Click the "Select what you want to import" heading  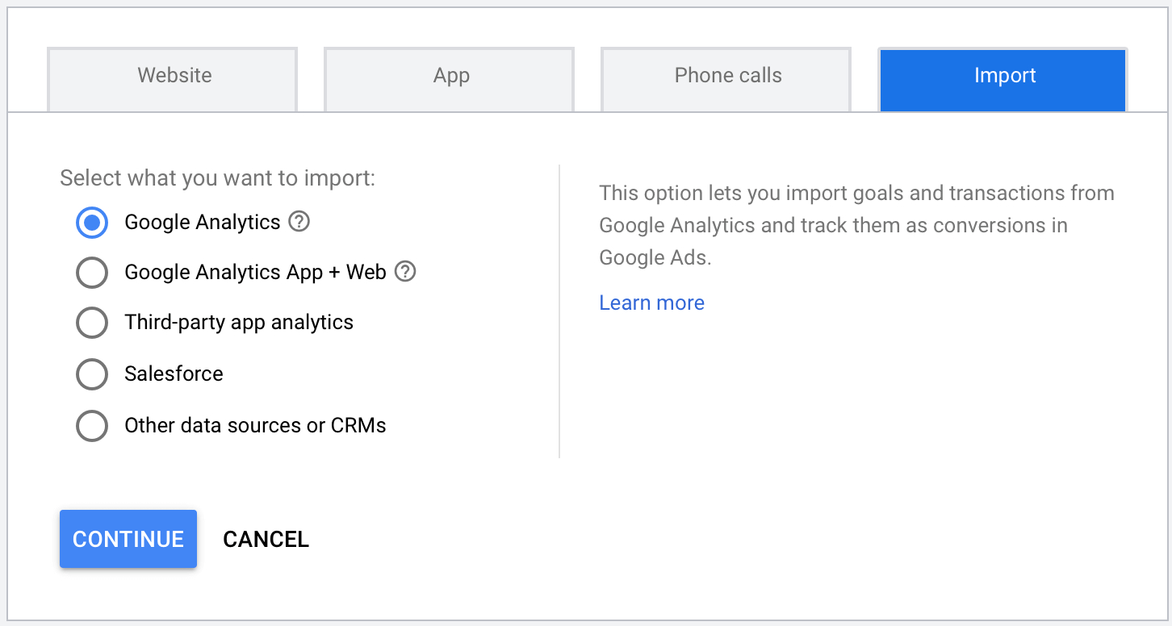tap(217, 178)
